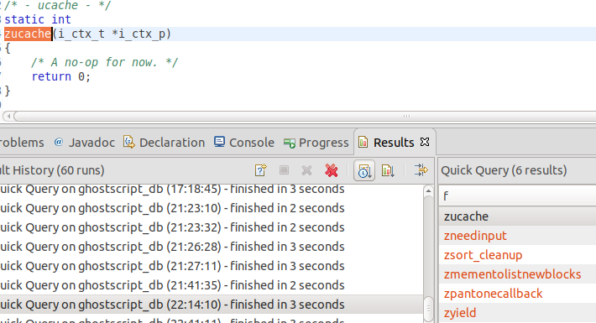Click the new query icon in history toolbar
The width and height of the screenshot is (596, 323).
point(261,170)
